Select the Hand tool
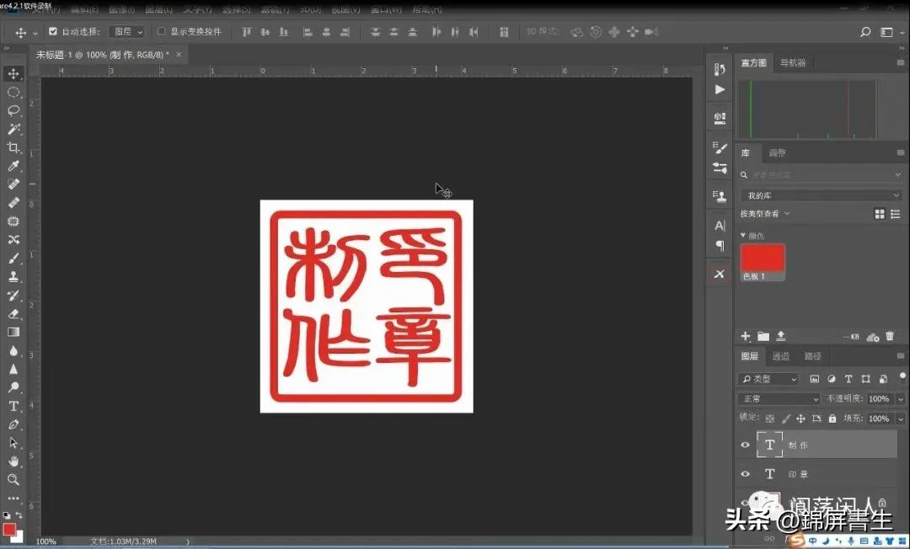 pos(13,461)
